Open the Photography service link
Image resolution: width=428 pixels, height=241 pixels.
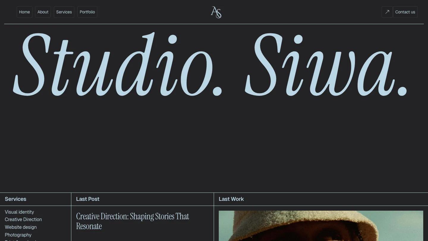pyautogui.click(x=18, y=235)
